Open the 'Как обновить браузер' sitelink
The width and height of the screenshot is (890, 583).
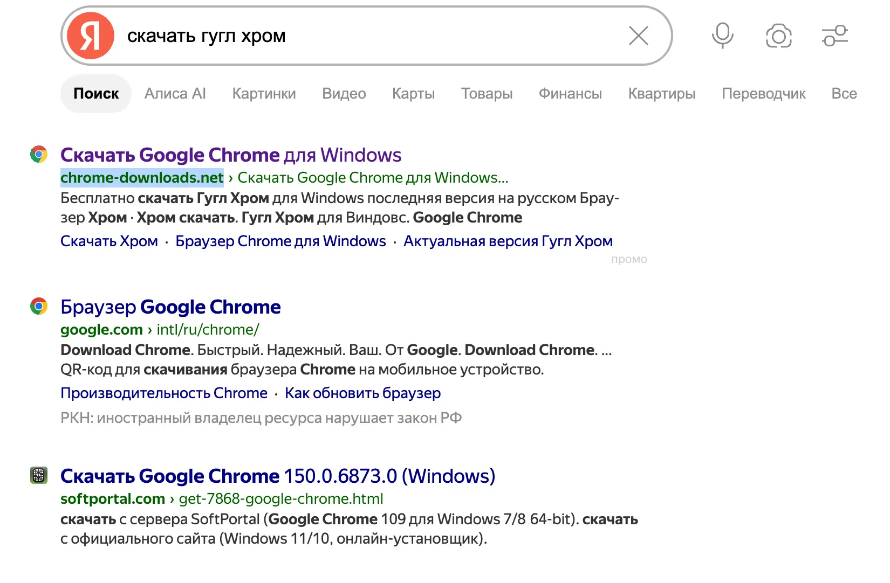pyautogui.click(x=362, y=393)
